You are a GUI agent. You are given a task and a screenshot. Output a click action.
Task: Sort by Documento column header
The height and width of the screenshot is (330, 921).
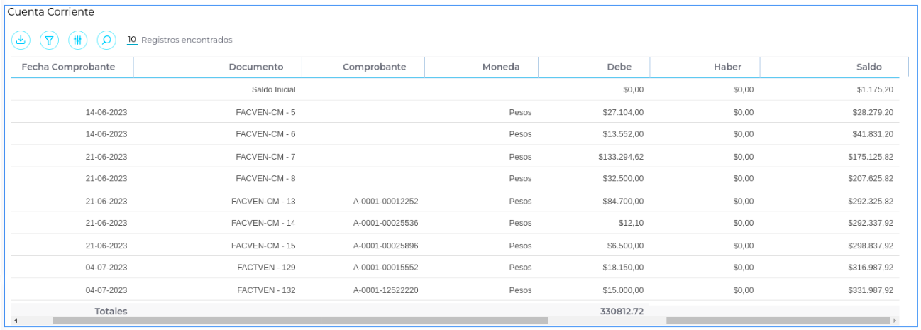pyautogui.click(x=255, y=67)
